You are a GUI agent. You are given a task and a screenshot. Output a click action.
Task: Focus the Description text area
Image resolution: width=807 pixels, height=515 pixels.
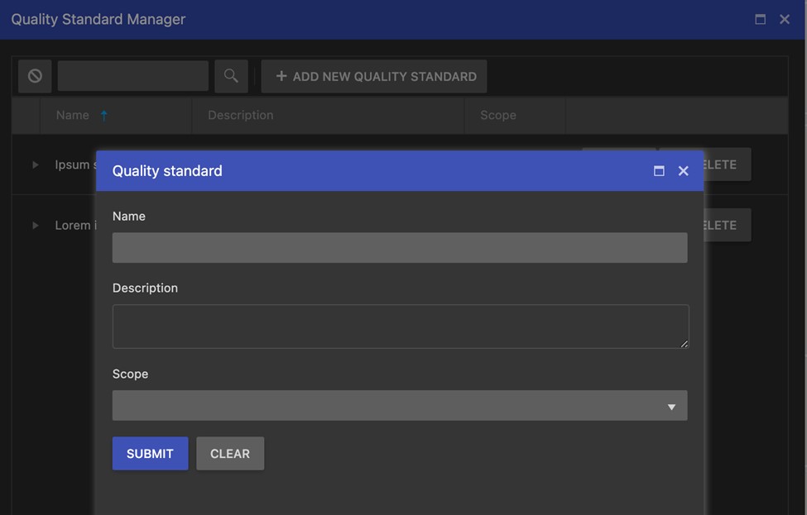(400, 327)
